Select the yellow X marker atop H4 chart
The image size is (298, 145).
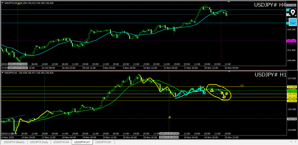[19, 3]
